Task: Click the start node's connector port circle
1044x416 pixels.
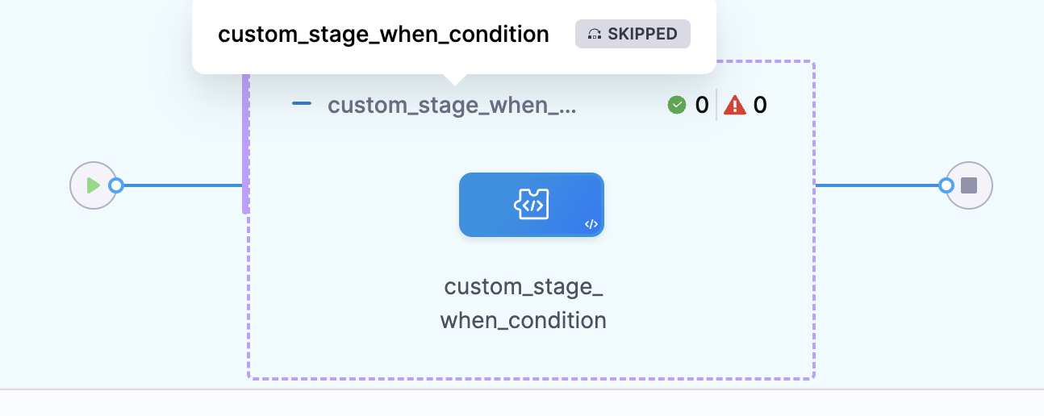Action: pos(116,185)
